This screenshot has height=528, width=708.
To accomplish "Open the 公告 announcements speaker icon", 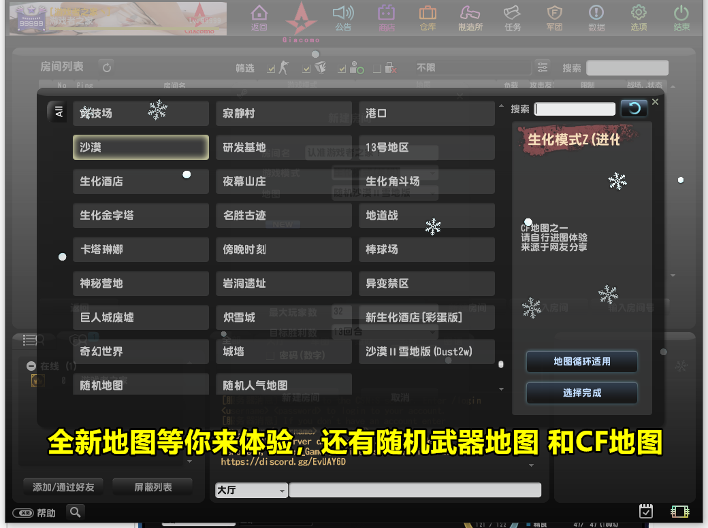I will [343, 18].
